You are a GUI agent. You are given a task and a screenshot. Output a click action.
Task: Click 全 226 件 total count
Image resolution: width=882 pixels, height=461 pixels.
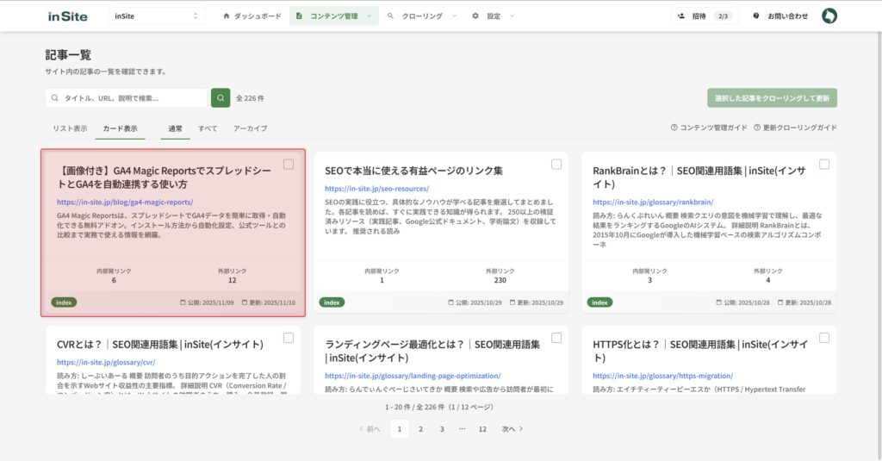pos(250,98)
